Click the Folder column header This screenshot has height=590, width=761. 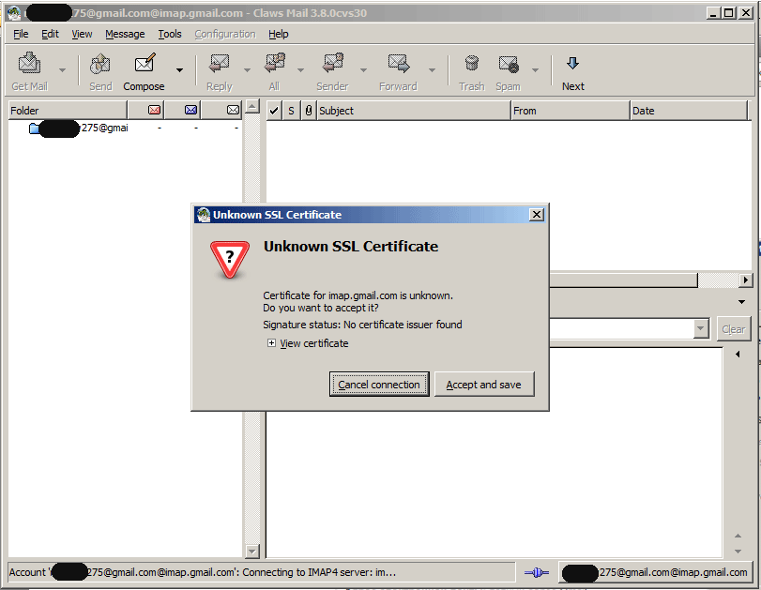[68, 111]
